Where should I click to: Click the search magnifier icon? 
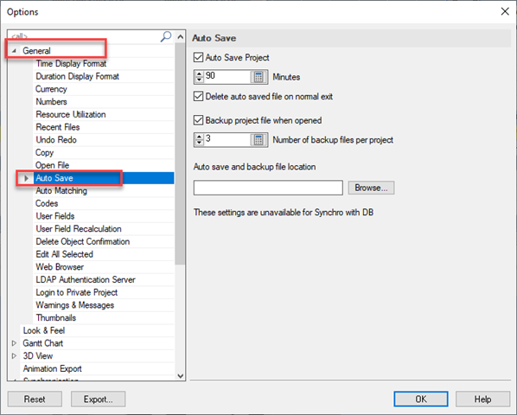click(166, 36)
